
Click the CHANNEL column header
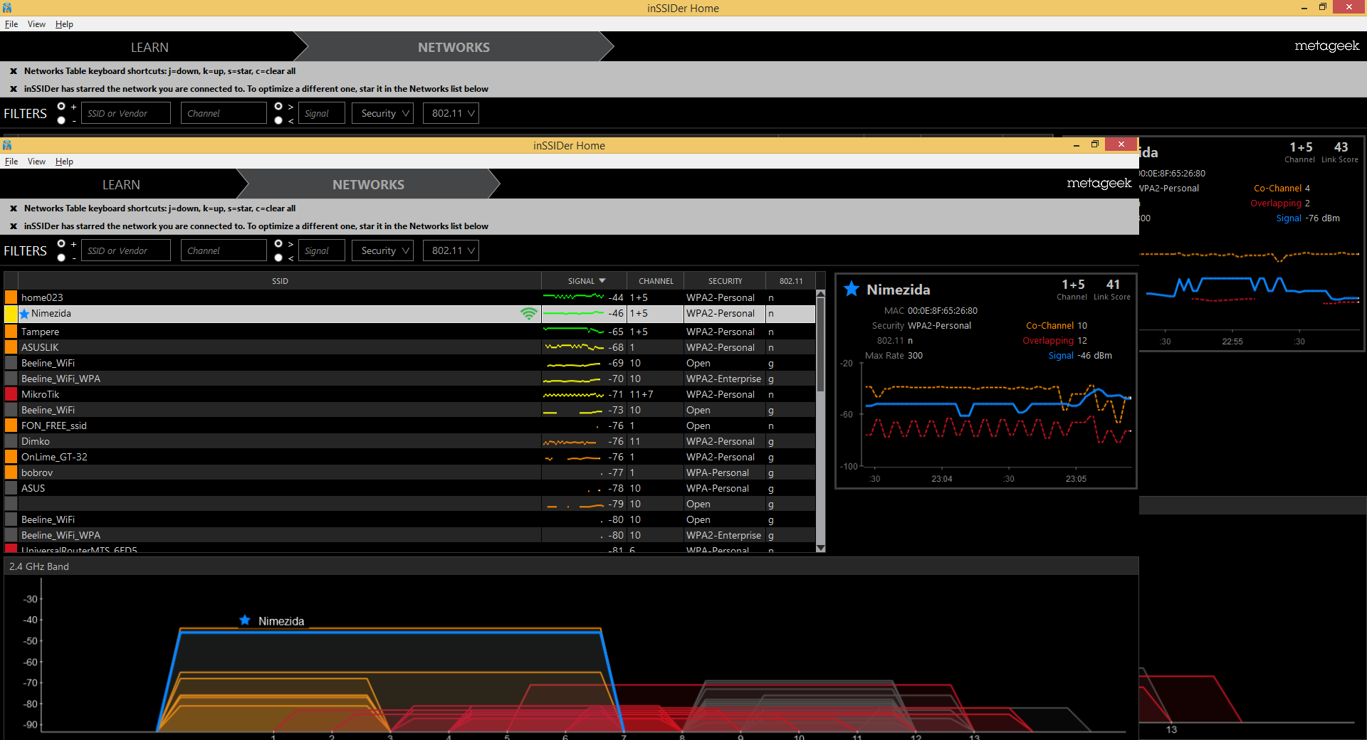point(655,281)
